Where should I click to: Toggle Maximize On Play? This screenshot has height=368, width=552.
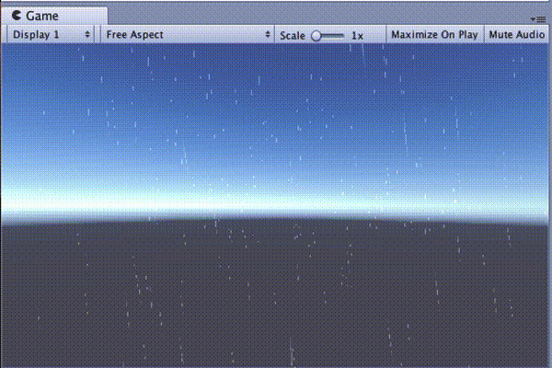[x=434, y=35]
